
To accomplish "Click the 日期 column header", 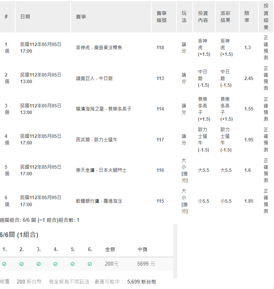I will (x=25, y=17).
